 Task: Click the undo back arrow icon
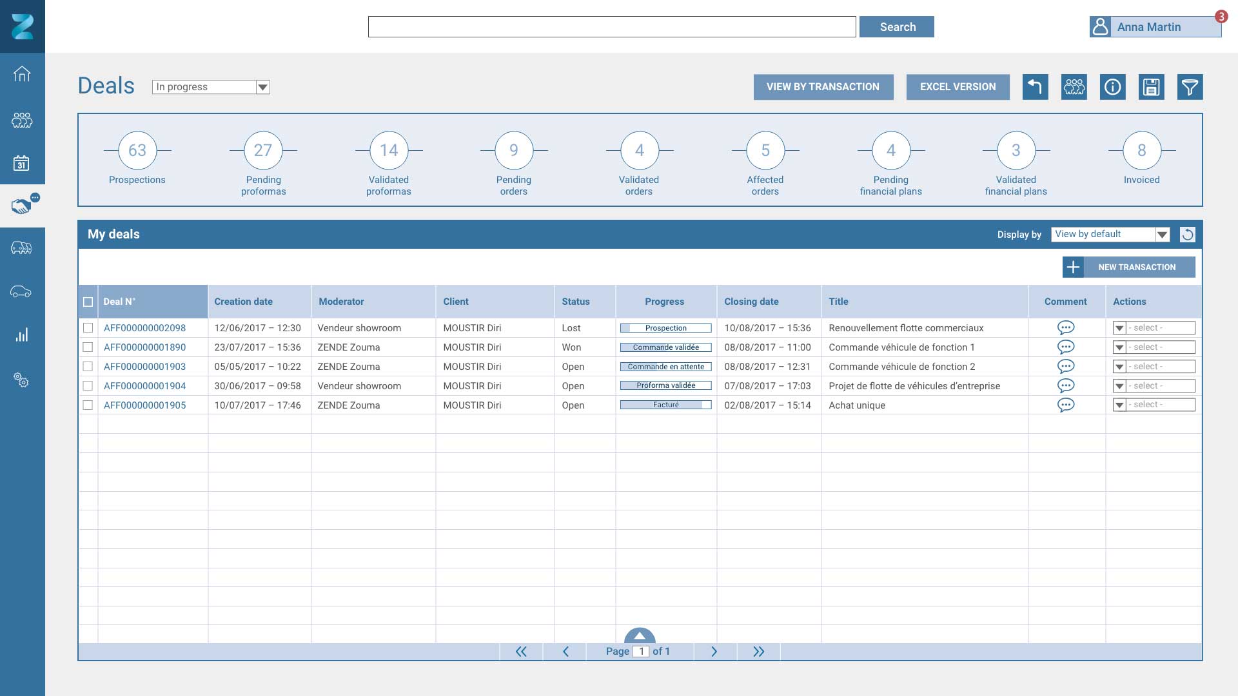click(1035, 87)
